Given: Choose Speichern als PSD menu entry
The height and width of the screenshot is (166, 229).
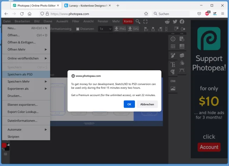Looking at the screenshot, I should [20, 74].
